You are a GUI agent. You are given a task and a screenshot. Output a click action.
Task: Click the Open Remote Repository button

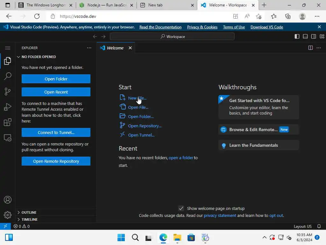pyautogui.click(x=56, y=161)
